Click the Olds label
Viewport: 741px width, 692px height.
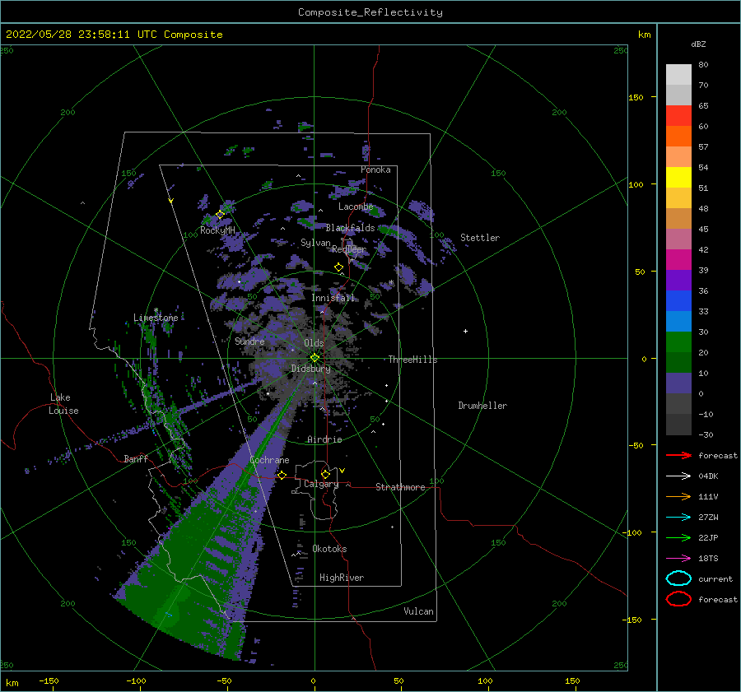pos(314,343)
